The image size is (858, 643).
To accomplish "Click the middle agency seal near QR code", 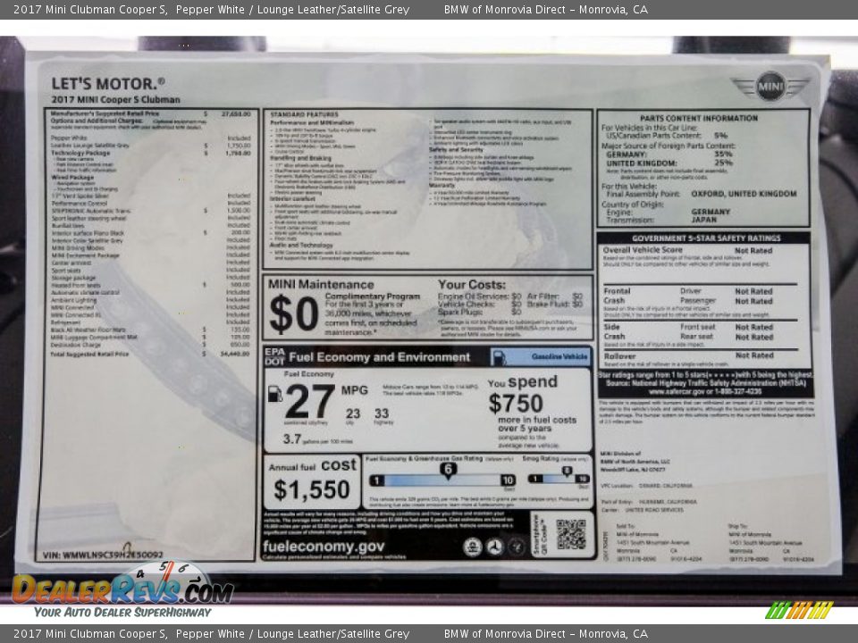I will tap(494, 547).
